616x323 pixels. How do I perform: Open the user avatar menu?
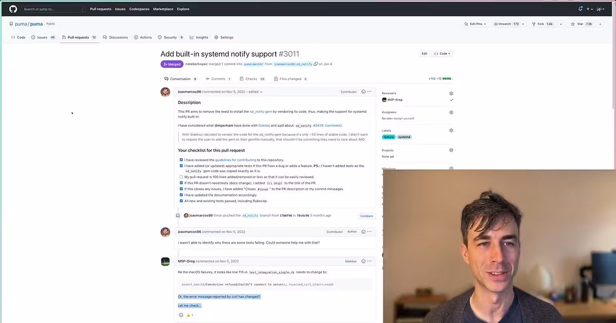coord(600,9)
